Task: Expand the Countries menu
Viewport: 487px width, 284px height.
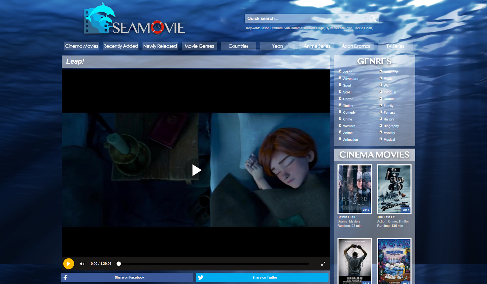Action: click(x=238, y=46)
